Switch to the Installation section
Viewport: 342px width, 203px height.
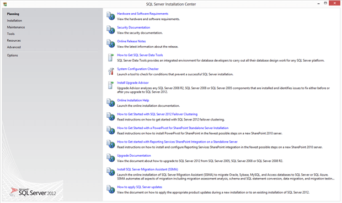point(14,20)
